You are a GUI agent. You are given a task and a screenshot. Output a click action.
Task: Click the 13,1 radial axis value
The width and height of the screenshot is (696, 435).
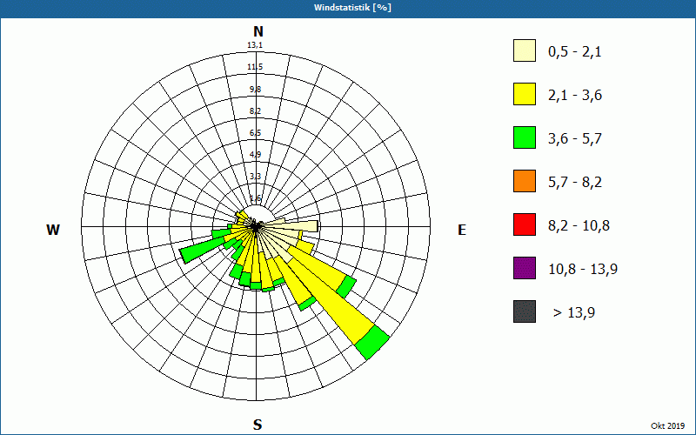[255, 45]
